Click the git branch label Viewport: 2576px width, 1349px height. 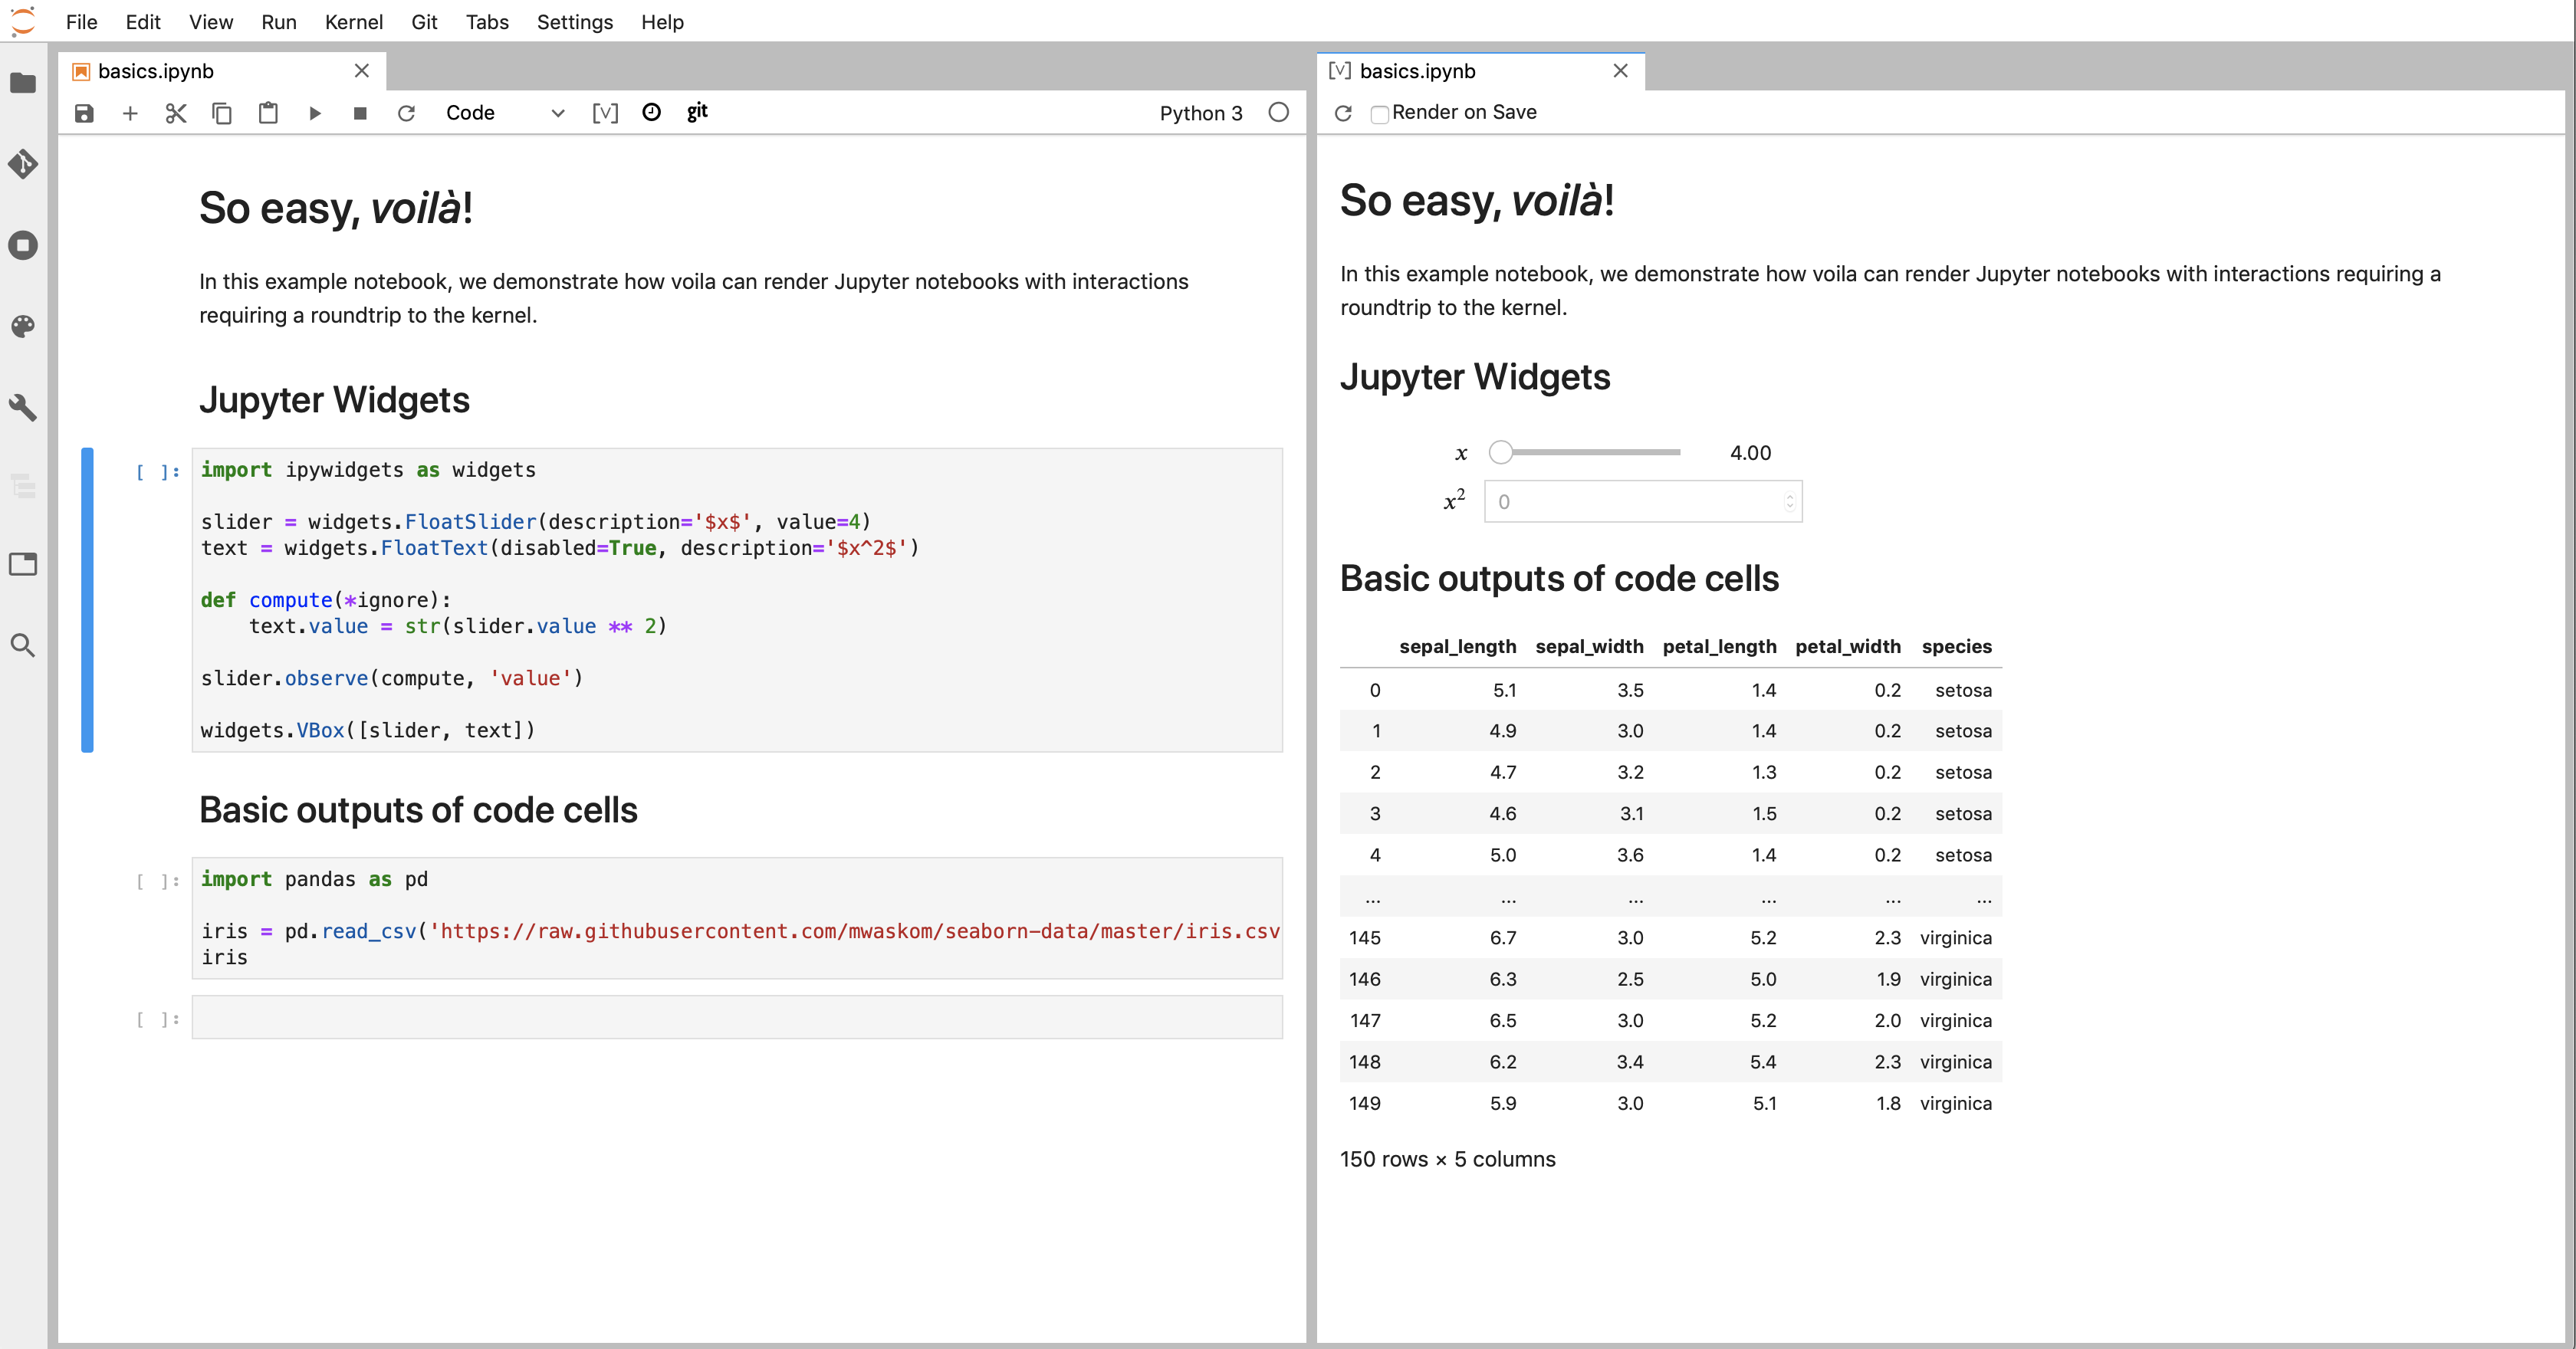698,110
